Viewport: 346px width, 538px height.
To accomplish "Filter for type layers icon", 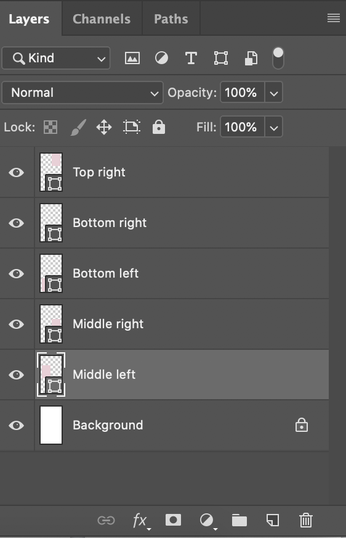I will (191, 59).
